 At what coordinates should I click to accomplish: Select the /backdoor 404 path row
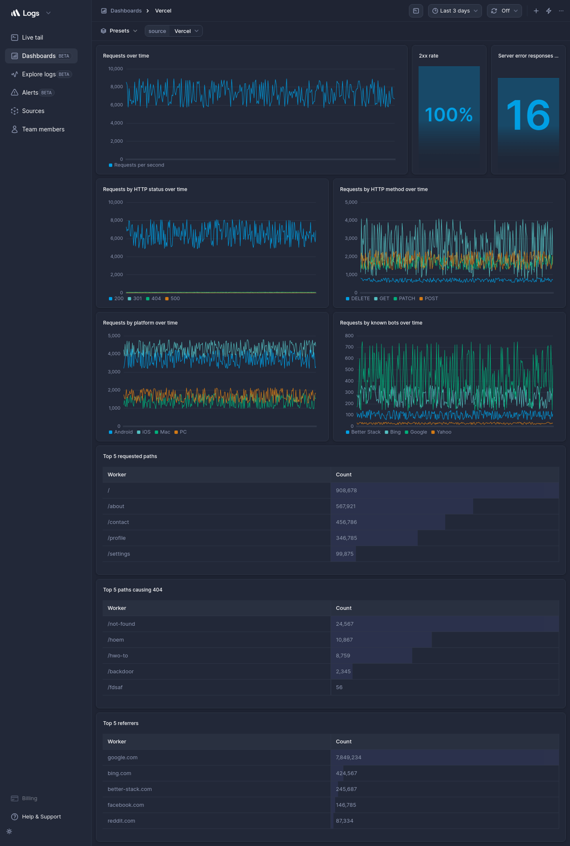[x=331, y=671]
